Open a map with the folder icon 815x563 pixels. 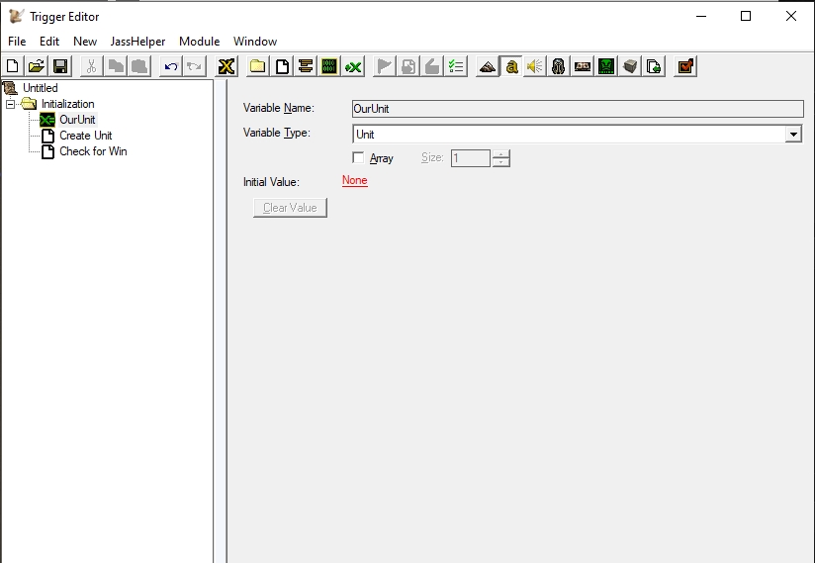point(37,66)
